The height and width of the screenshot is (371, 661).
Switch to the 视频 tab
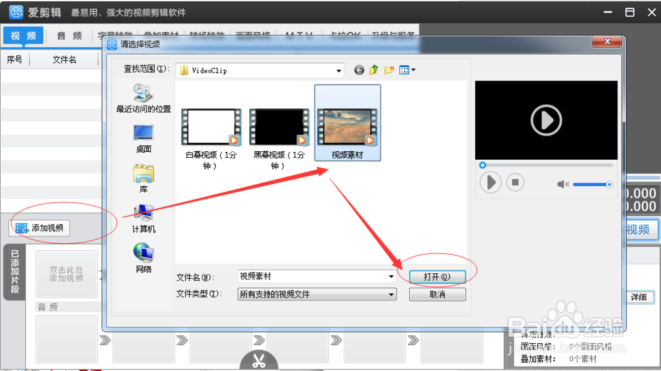pyautogui.click(x=23, y=36)
